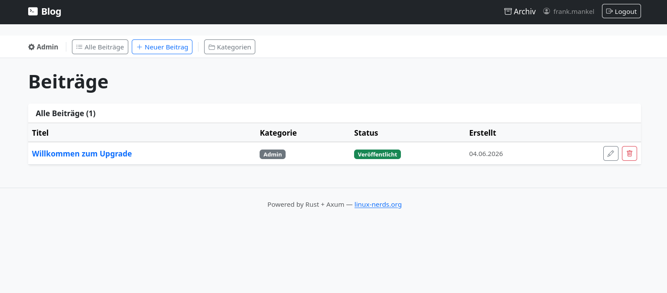The width and height of the screenshot is (667, 293).
Task: Edit post with the pencil icon
Action: (611, 153)
